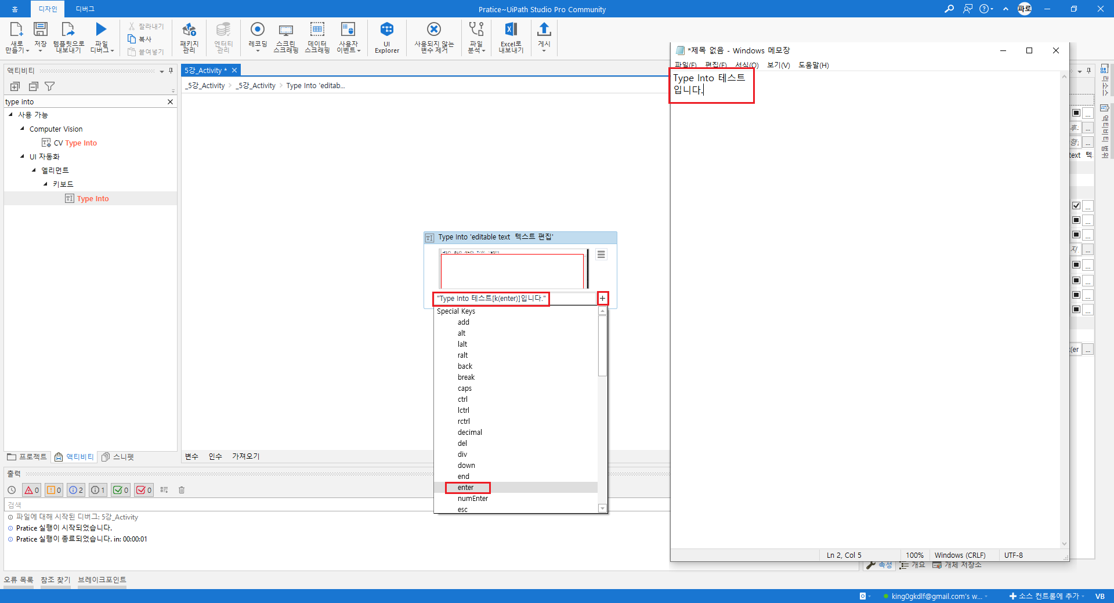This screenshot has height=603, width=1114.
Task: Click the search magnifier in title bar
Action: [949, 9]
